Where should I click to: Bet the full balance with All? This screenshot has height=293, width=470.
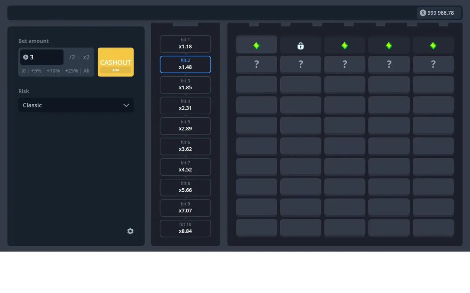[x=86, y=71]
